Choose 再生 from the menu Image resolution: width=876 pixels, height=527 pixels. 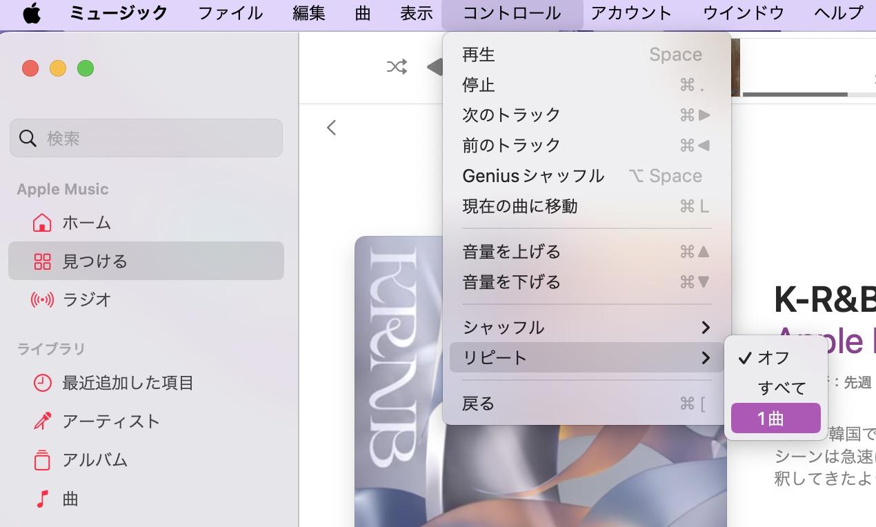[x=586, y=54]
